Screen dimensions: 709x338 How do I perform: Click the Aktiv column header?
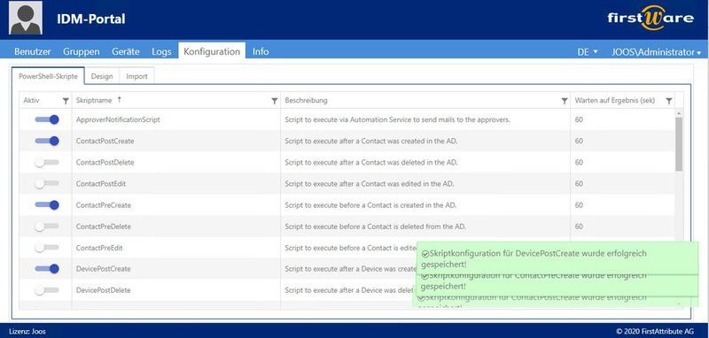tap(32, 100)
